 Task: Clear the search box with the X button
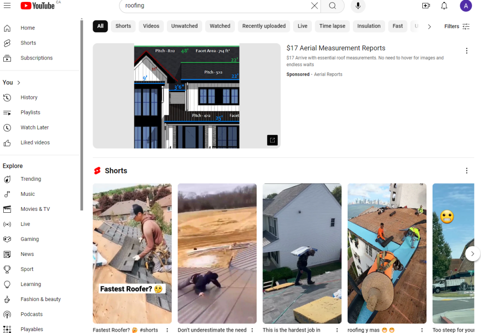pos(314,6)
